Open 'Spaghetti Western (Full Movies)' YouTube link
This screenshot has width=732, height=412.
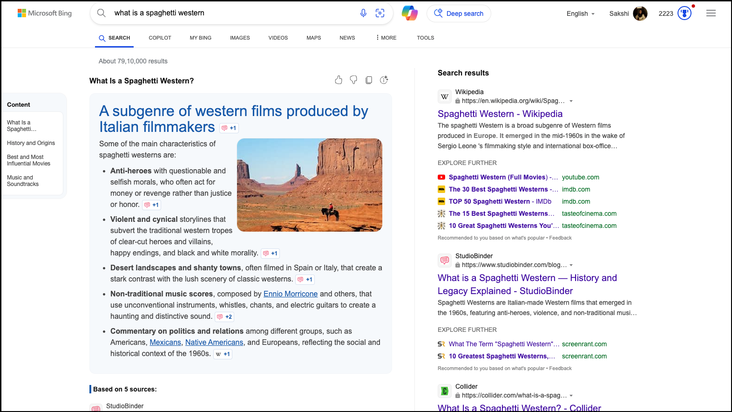(x=503, y=177)
